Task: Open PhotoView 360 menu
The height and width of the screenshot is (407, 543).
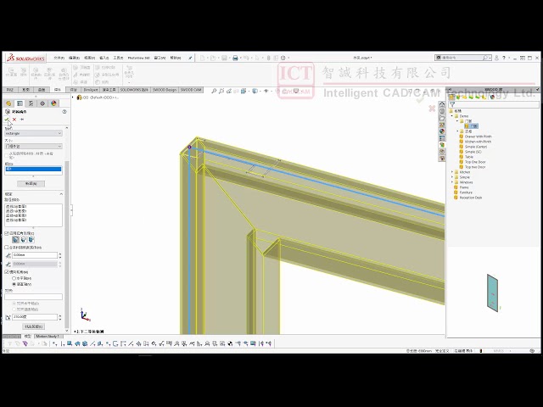Action: pyautogui.click(x=138, y=58)
